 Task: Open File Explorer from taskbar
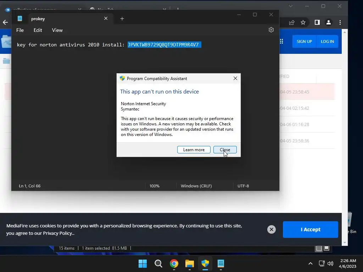190,263
